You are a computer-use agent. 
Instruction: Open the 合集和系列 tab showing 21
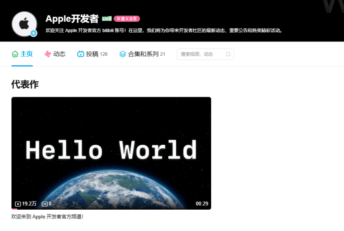(x=143, y=54)
